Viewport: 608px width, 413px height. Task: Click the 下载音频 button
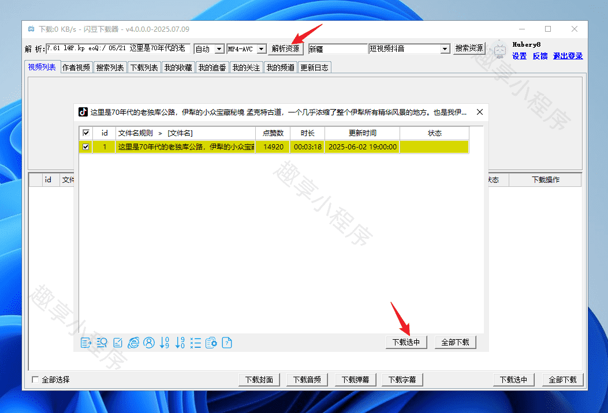(307, 380)
